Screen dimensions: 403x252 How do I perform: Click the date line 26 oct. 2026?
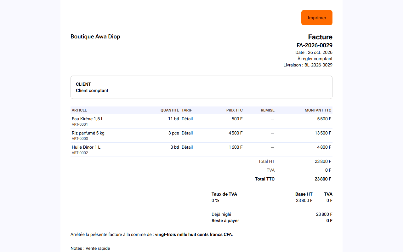(314, 52)
